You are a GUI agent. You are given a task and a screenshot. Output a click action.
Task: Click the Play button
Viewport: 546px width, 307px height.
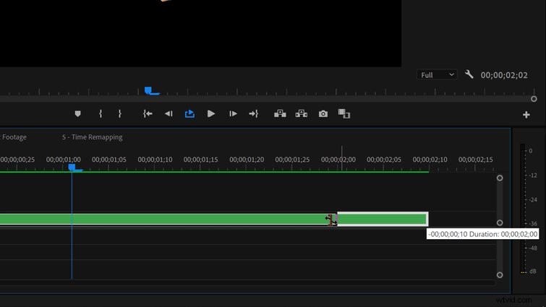(211, 113)
